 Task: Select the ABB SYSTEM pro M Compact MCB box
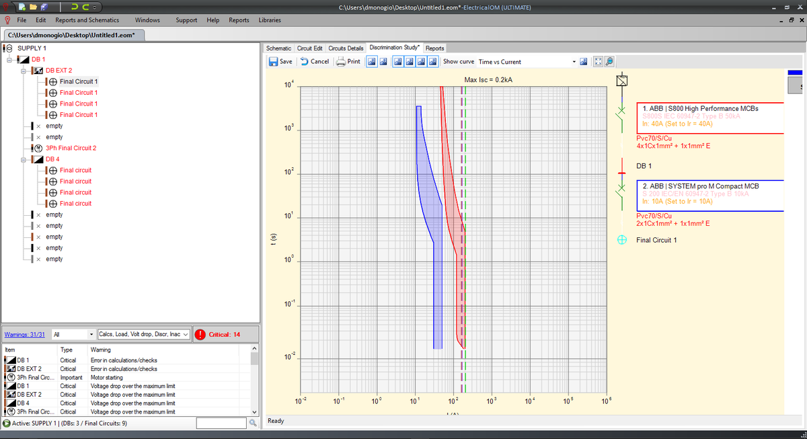(712, 196)
